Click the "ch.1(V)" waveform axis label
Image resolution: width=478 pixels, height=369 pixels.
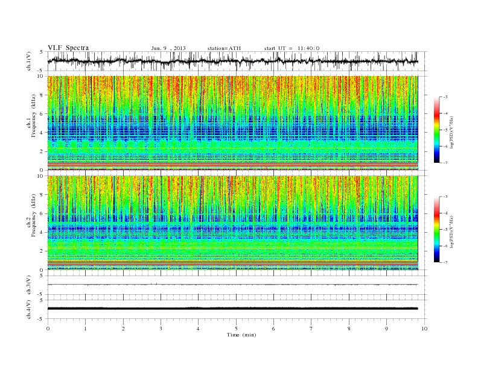pos(29,61)
